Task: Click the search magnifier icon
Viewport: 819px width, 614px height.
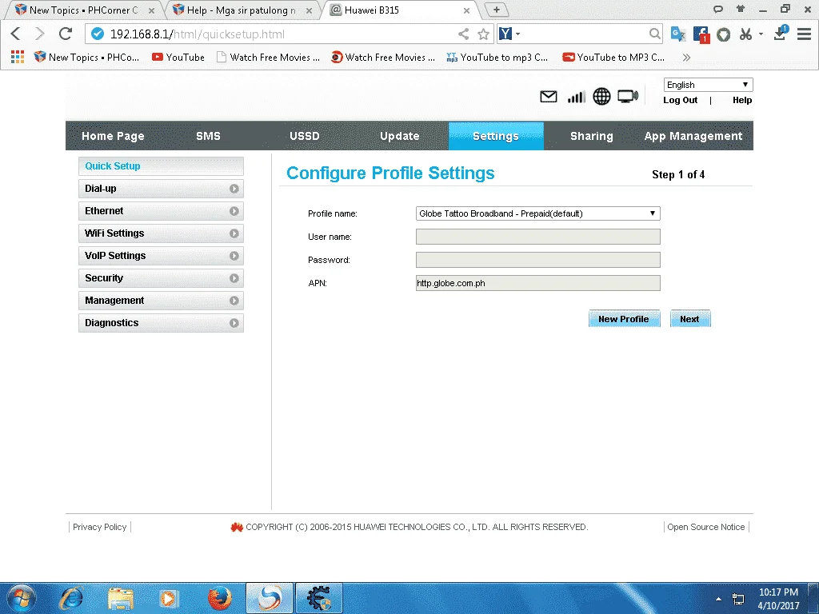Action: [x=654, y=34]
